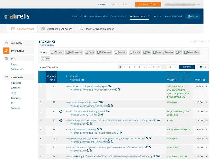Click the nofollow icon in row 3
Screen dimensions: 212x159
click(61, 112)
